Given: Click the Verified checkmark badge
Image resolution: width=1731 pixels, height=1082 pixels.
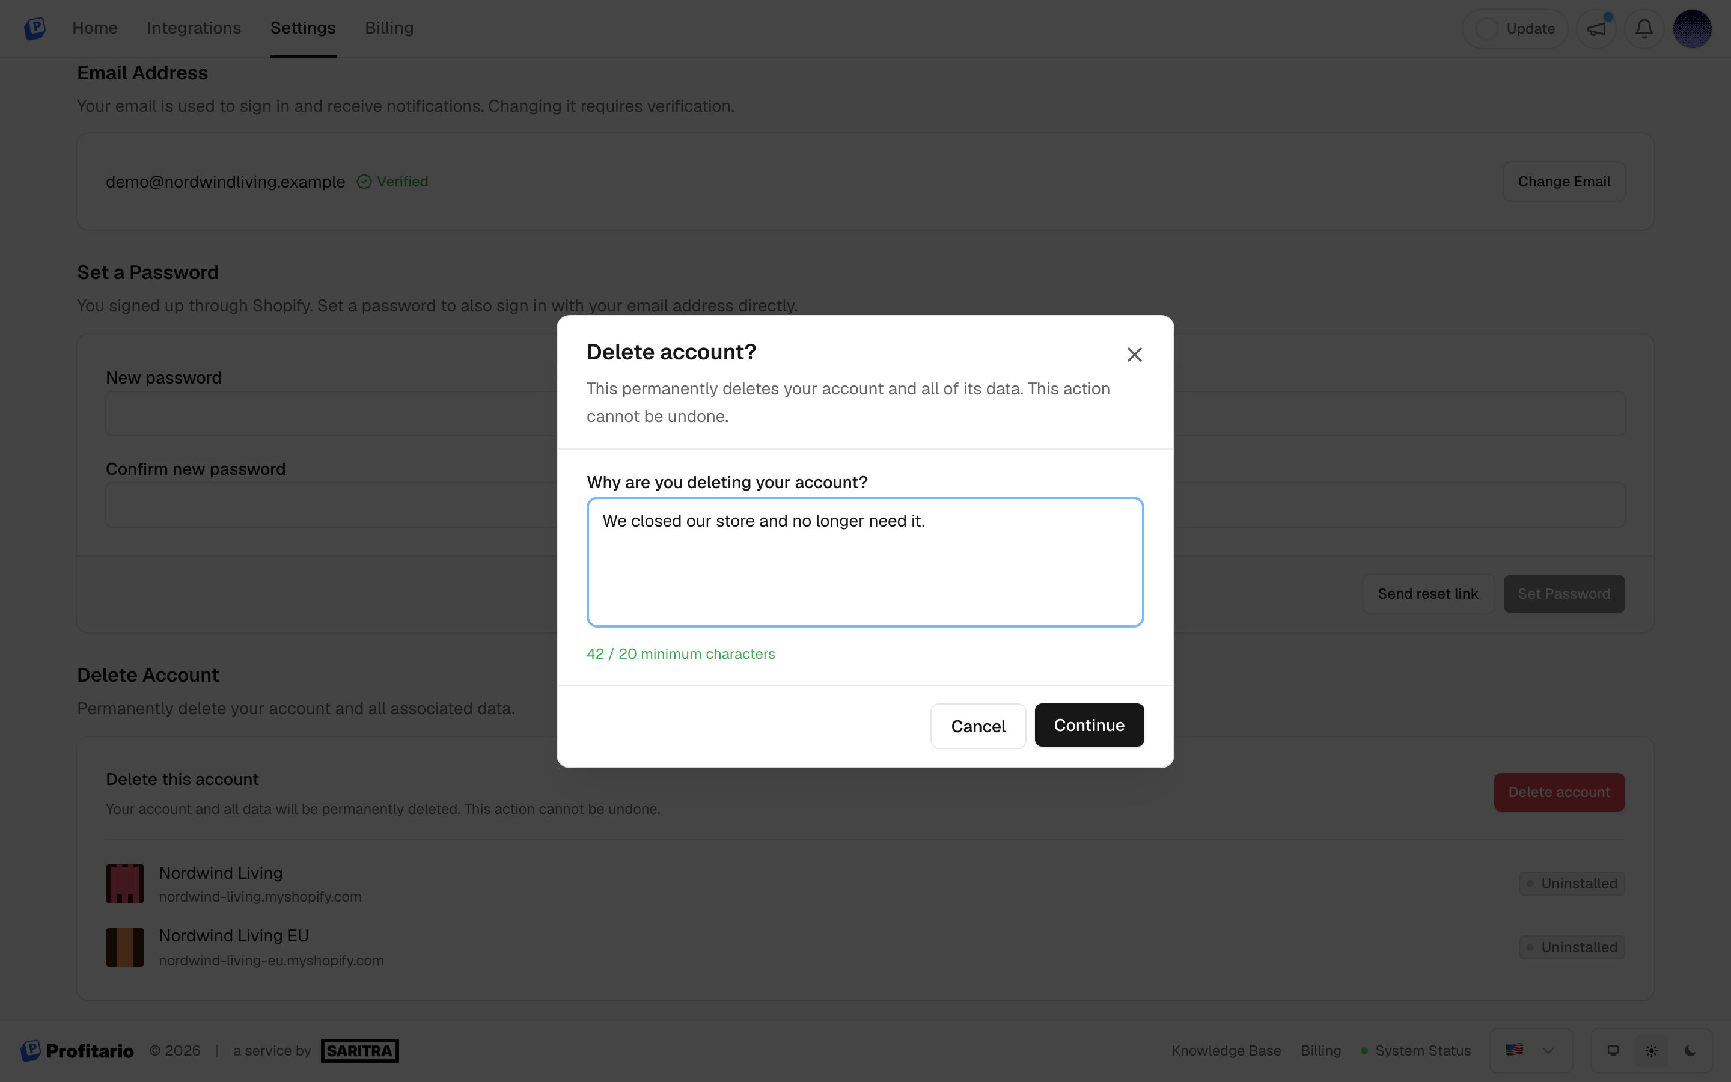Looking at the screenshot, I should [392, 182].
